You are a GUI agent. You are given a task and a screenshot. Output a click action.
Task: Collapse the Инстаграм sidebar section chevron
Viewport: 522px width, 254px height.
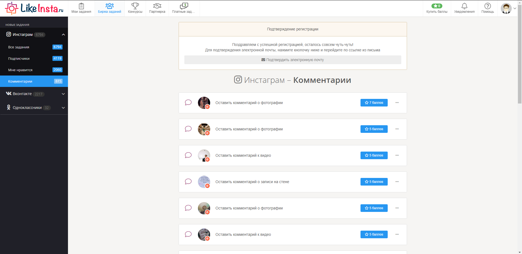[x=63, y=35]
